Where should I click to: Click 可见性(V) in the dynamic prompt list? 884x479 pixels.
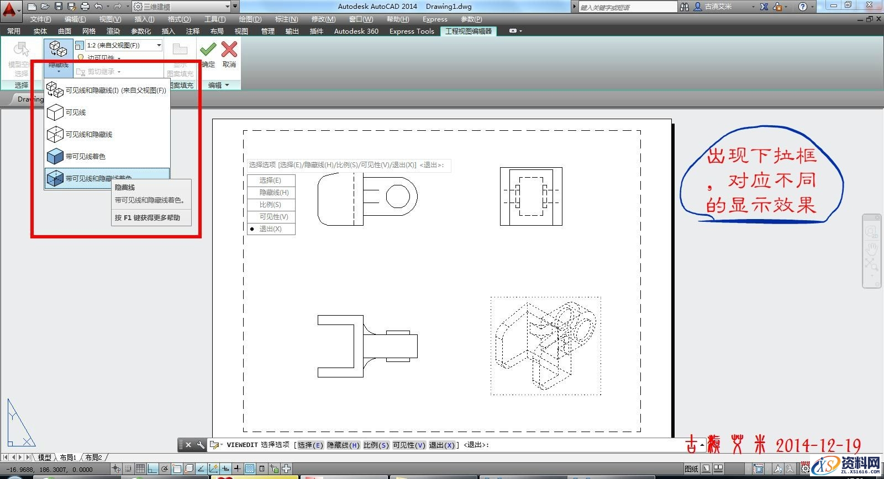[273, 217]
